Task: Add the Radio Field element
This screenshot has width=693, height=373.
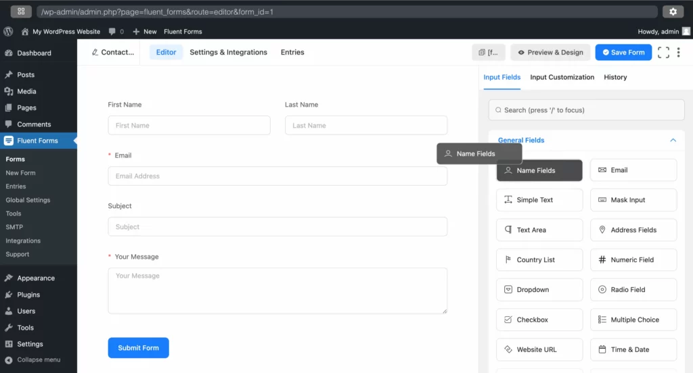Action: point(633,290)
